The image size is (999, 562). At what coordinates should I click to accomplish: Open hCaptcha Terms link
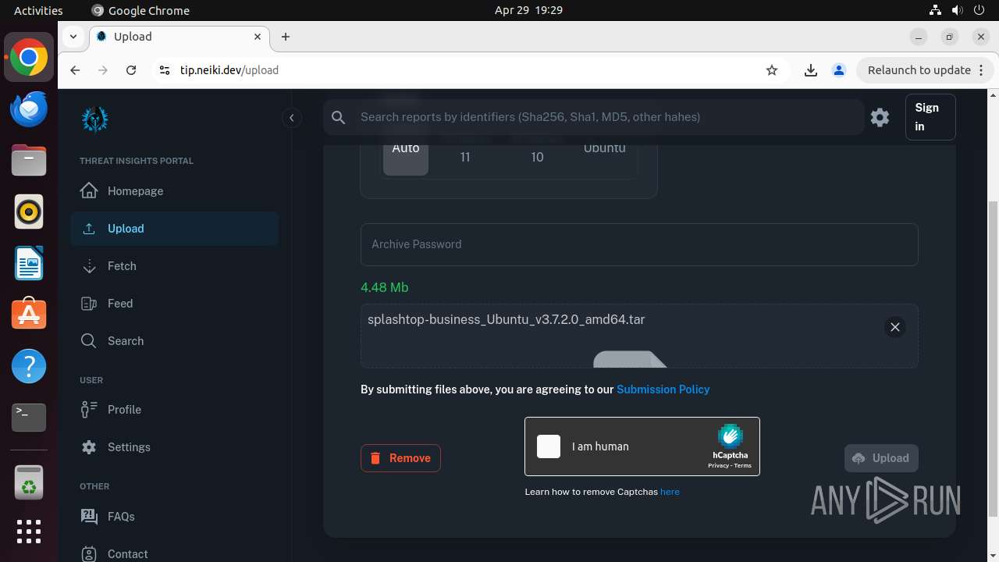(742, 466)
